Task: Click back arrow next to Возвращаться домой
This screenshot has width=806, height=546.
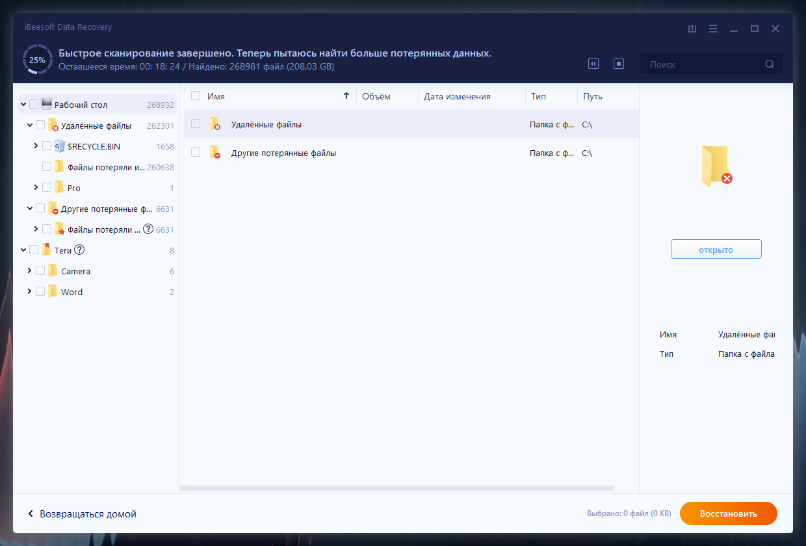Action: tap(31, 513)
